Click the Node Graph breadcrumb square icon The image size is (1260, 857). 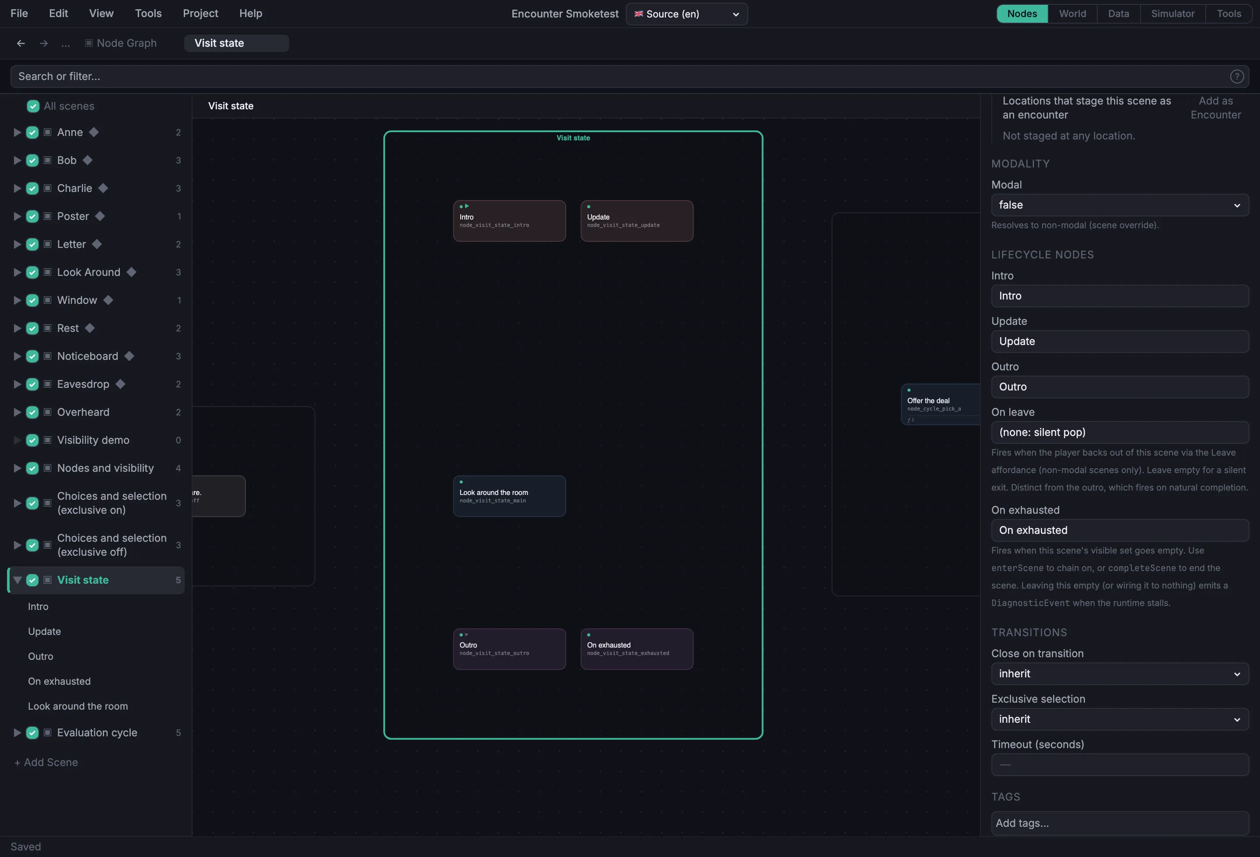(89, 43)
